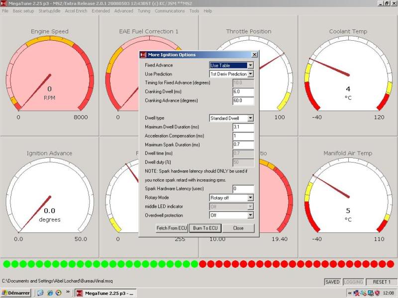Click the final.msq file path text
The width and height of the screenshot is (398, 298).
(57, 281)
